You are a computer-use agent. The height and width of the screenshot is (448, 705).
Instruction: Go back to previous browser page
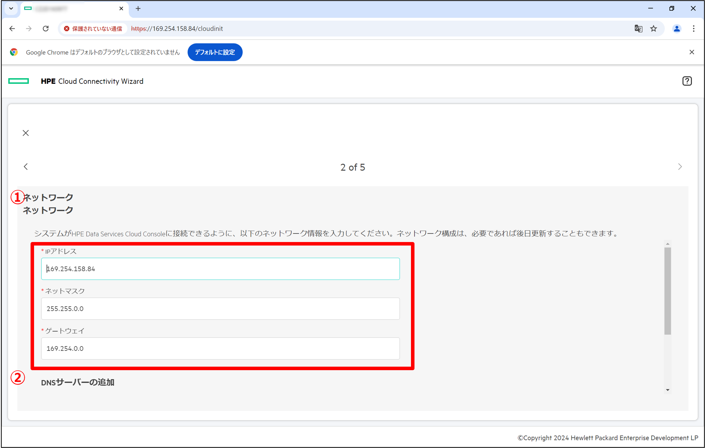coord(12,28)
